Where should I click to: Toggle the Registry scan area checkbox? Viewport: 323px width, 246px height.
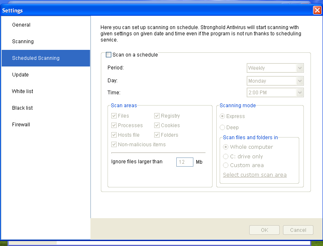tap(157, 116)
